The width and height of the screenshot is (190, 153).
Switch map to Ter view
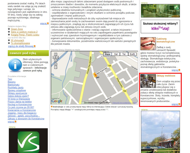tap(124, 54)
